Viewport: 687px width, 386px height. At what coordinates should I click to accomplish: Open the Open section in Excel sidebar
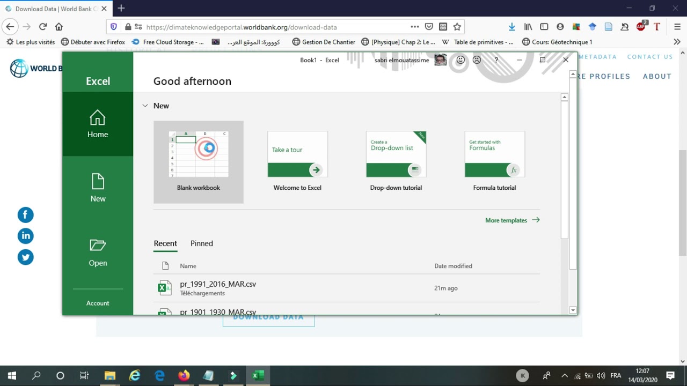pos(98,253)
